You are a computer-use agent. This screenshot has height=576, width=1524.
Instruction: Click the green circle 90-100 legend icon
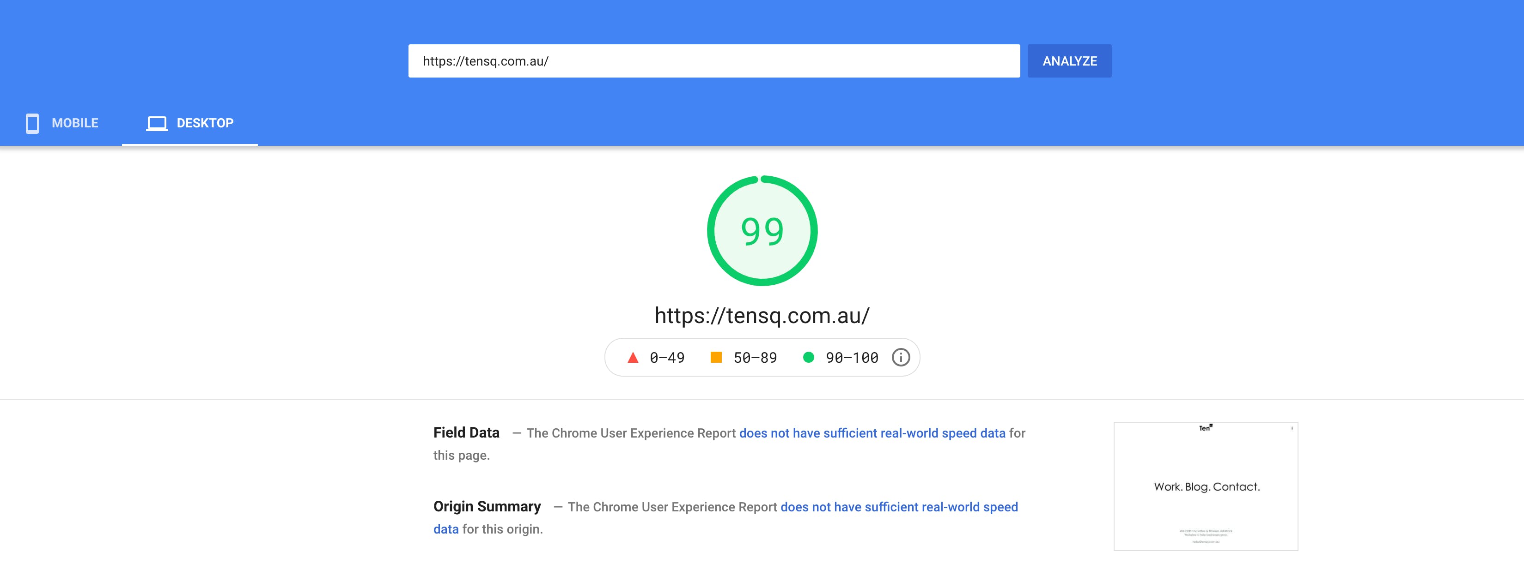[x=809, y=357]
